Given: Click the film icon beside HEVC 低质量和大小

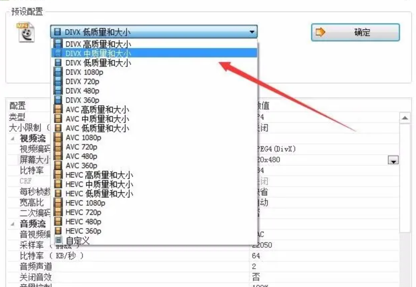Looking at the screenshot, I should 58,193.
